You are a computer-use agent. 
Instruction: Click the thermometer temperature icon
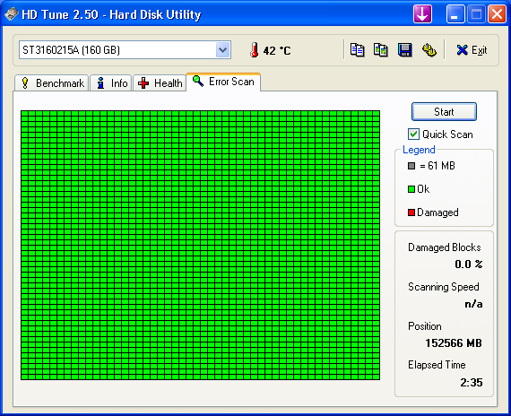[255, 50]
